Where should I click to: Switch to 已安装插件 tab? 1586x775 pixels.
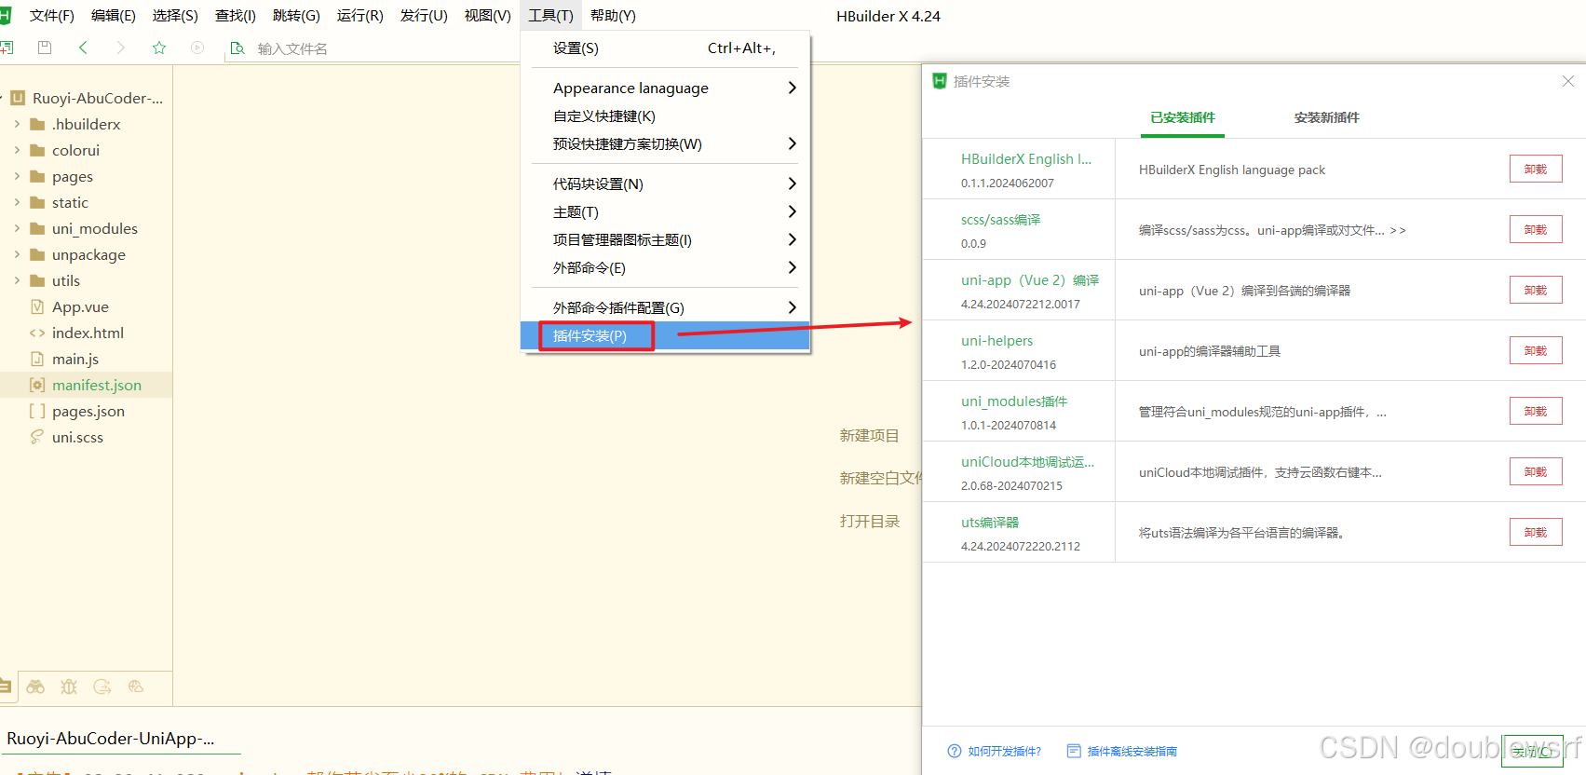[1183, 118]
